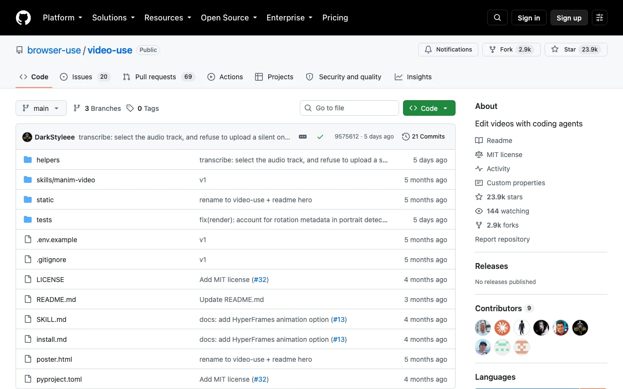
Task: Open the .env.example file
Action: click(x=56, y=240)
